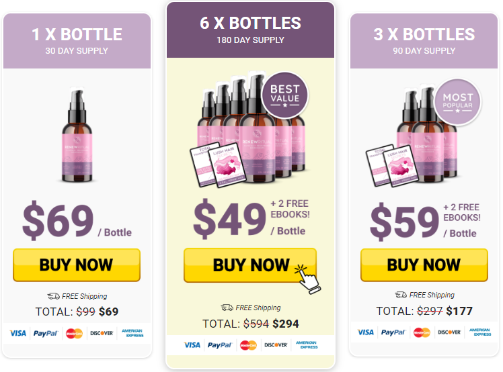Click the Best Value badge
The image size is (503, 372).
click(284, 92)
